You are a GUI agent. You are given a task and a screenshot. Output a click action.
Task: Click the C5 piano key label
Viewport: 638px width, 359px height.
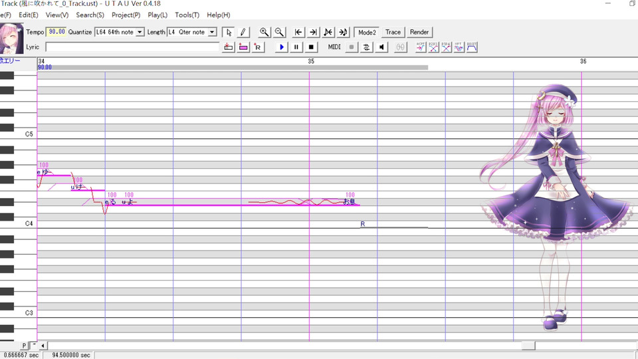pos(29,134)
